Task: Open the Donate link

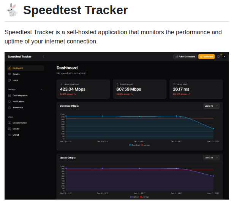Action: [x=16, y=129]
